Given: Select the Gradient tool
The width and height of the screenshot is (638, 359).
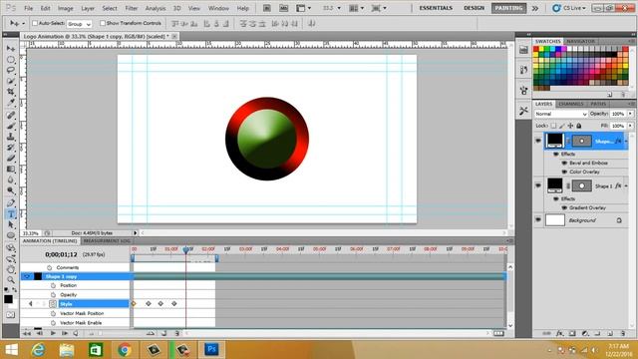Looking at the screenshot, I should (11, 169).
